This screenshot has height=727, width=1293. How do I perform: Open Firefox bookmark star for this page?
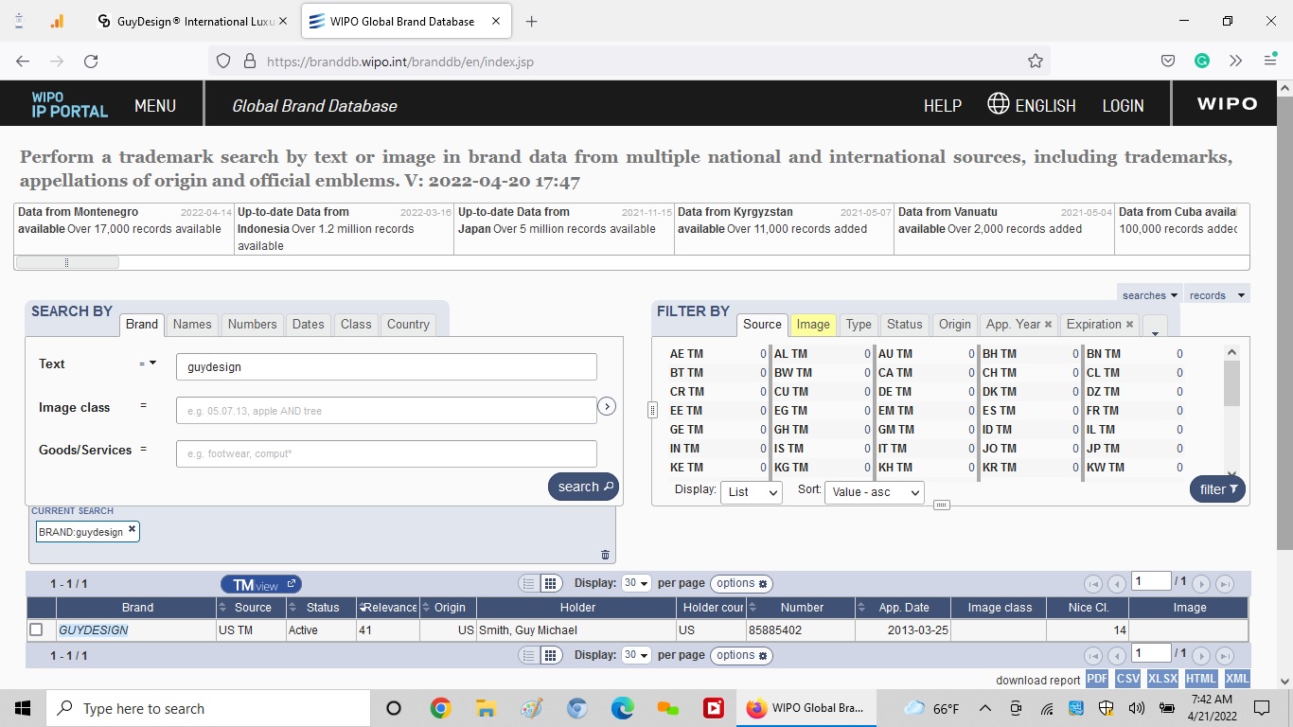1035,61
